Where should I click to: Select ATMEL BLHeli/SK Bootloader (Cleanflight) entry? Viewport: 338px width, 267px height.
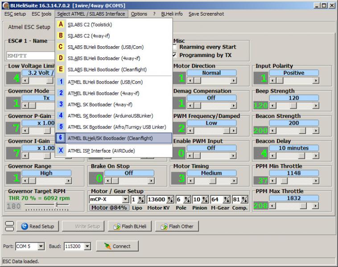(x=114, y=138)
